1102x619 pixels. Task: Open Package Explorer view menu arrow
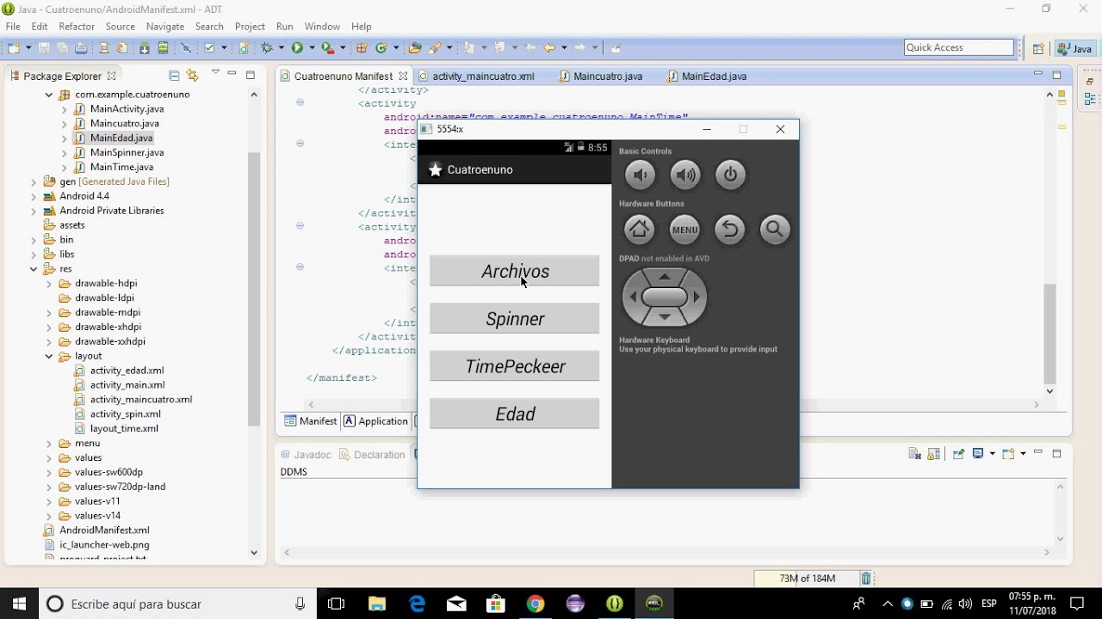(215, 73)
